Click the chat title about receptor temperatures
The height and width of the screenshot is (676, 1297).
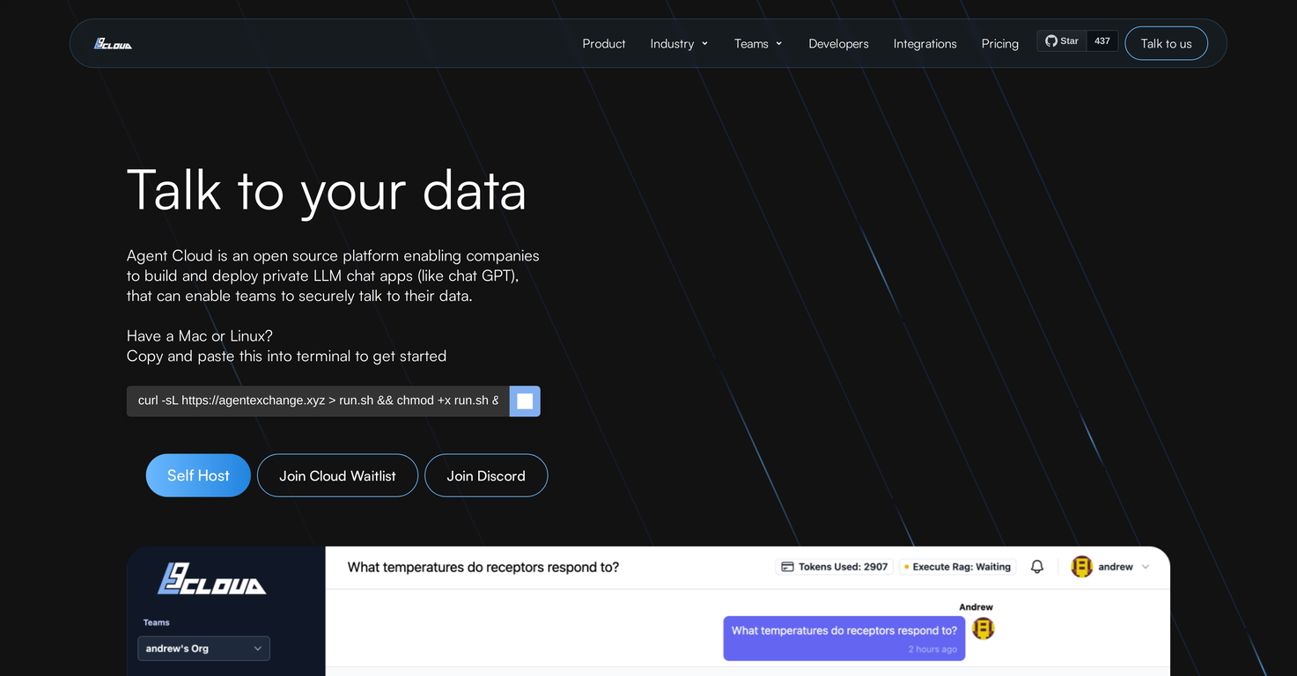483,567
